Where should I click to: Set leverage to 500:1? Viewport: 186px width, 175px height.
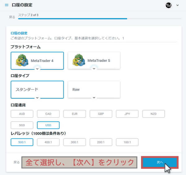(x=22, y=142)
